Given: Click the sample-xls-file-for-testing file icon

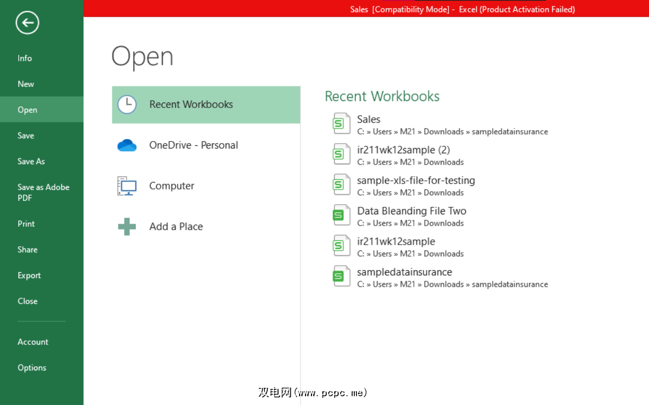Looking at the screenshot, I should (x=341, y=185).
